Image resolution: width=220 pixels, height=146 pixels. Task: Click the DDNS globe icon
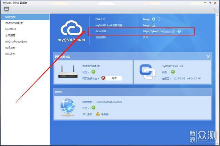68,108
